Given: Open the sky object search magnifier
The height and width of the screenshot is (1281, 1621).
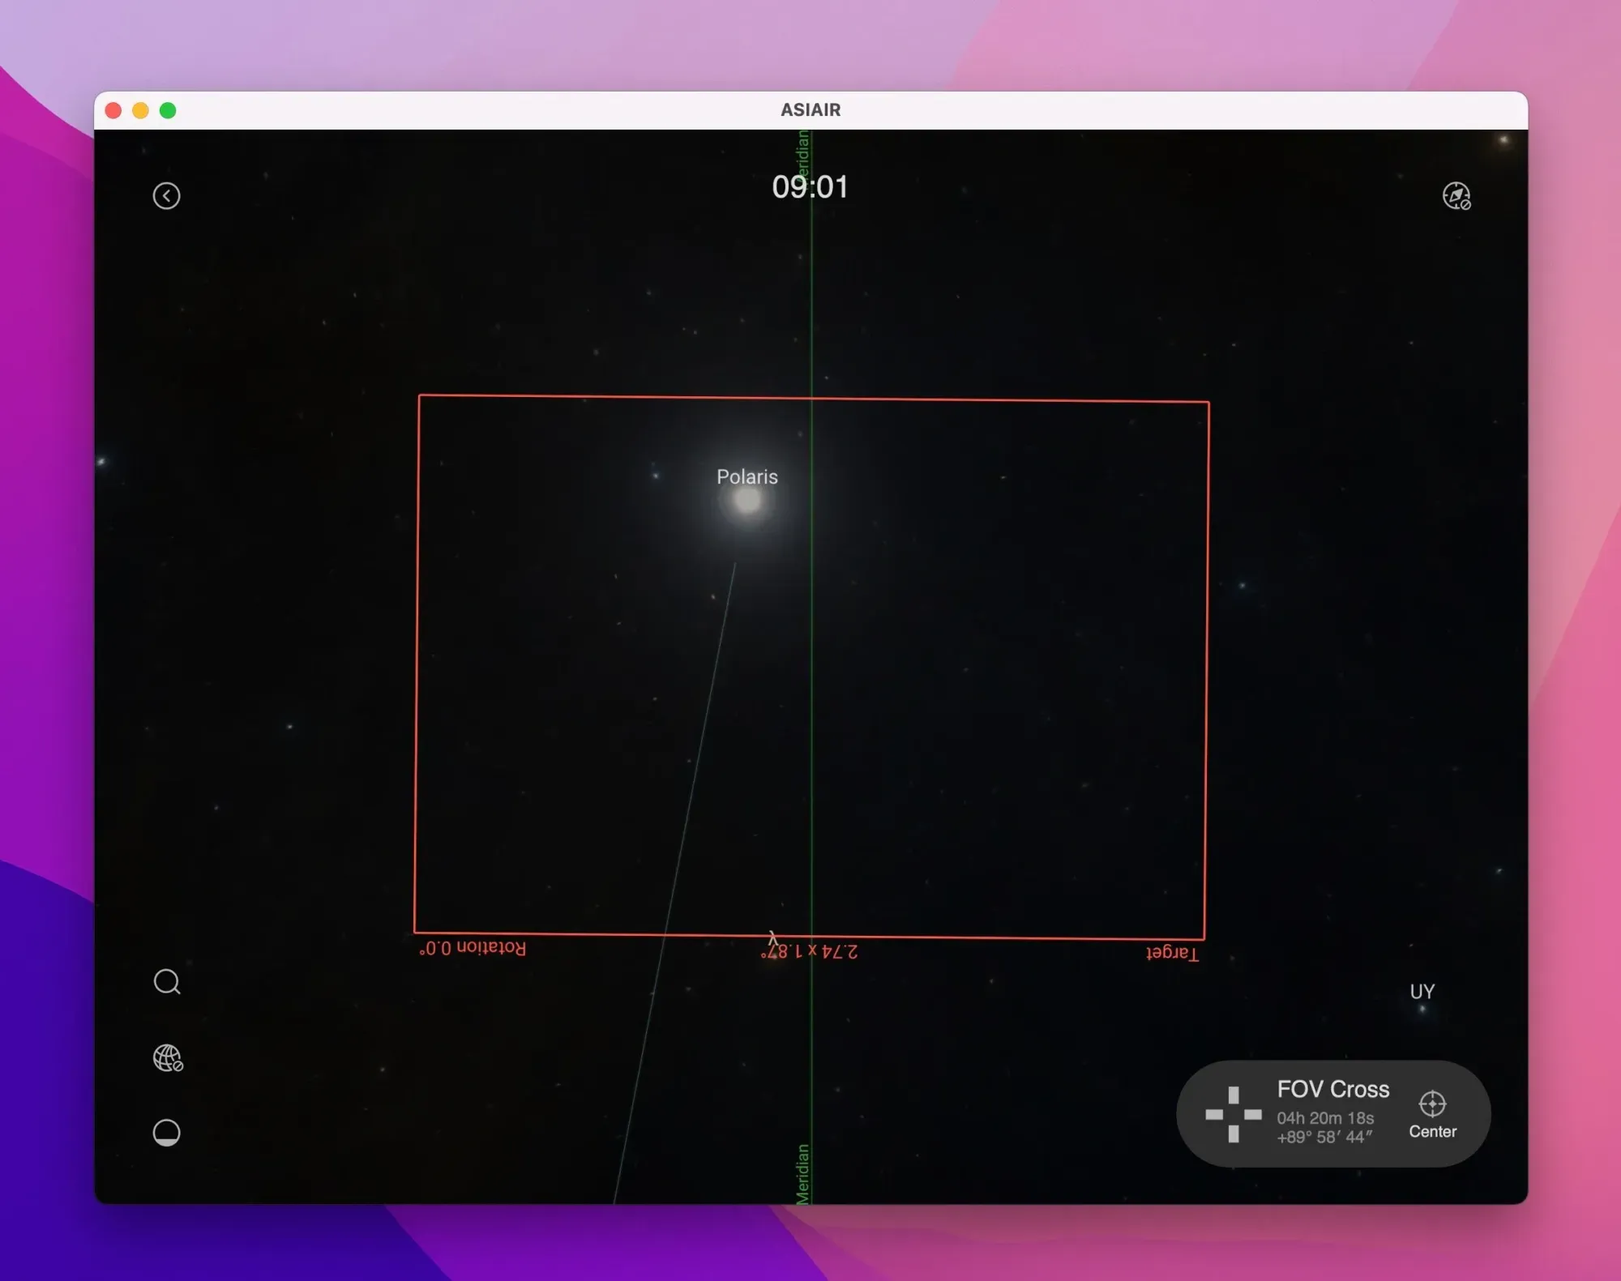Looking at the screenshot, I should click(x=167, y=982).
